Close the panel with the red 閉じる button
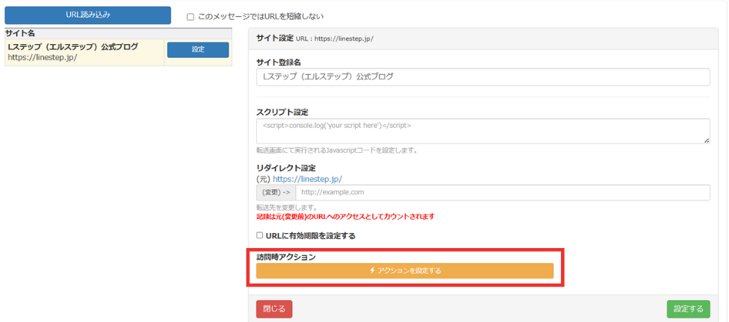 tap(274, 308)
